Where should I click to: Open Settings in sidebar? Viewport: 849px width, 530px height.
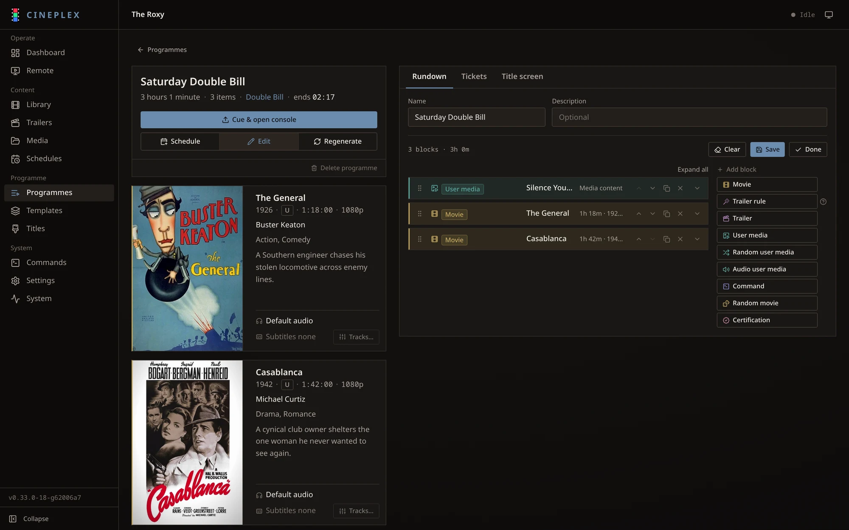[59, 281]
